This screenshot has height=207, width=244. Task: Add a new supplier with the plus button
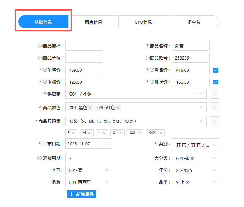click(x=214, y=94)
